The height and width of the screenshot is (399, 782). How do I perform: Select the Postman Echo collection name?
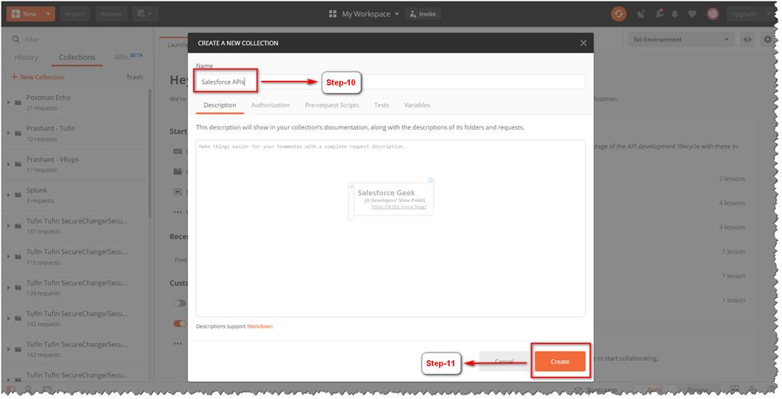[x=48, y=98]
